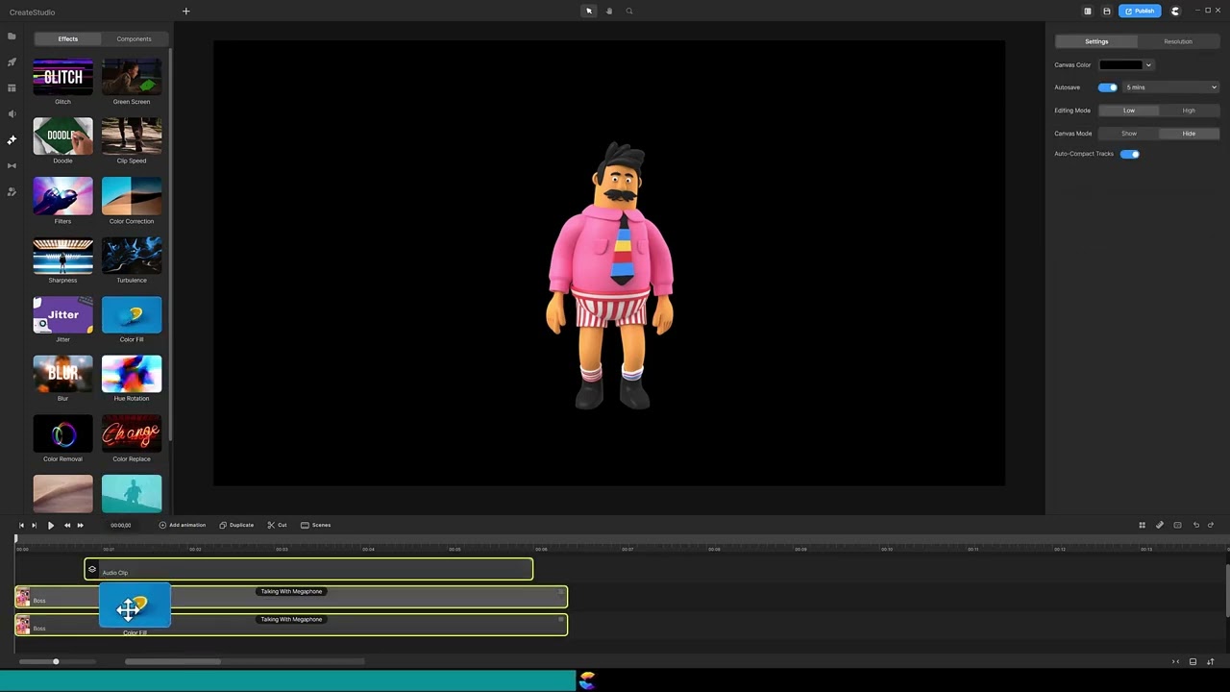Click the horizontal timeline scrollbar

(x=173, y=661)
